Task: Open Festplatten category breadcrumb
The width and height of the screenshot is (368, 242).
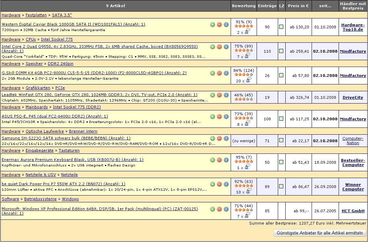Action: 36,15
